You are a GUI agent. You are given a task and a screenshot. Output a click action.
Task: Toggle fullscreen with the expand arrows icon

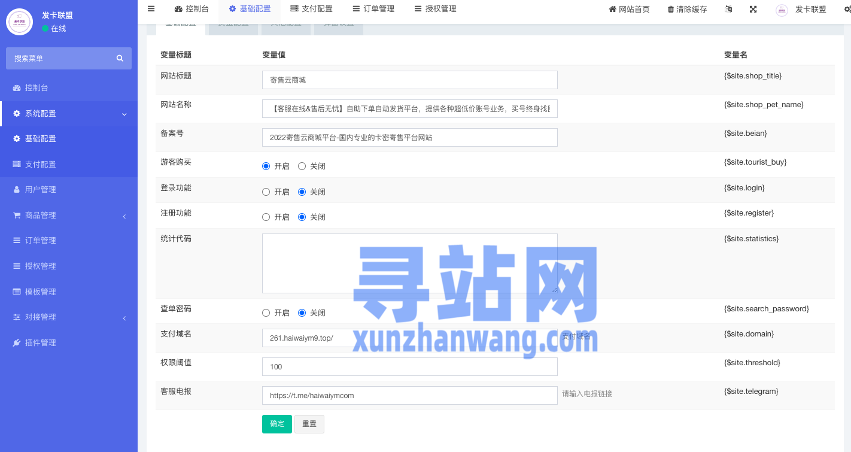pos(753,9)
